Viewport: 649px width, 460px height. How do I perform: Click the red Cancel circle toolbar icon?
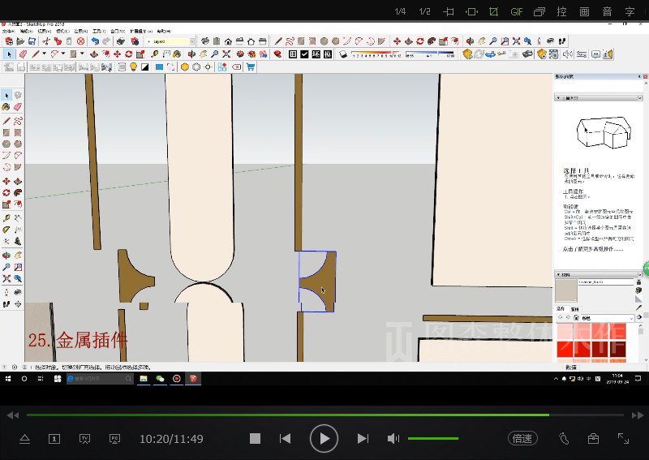[80, 41]
